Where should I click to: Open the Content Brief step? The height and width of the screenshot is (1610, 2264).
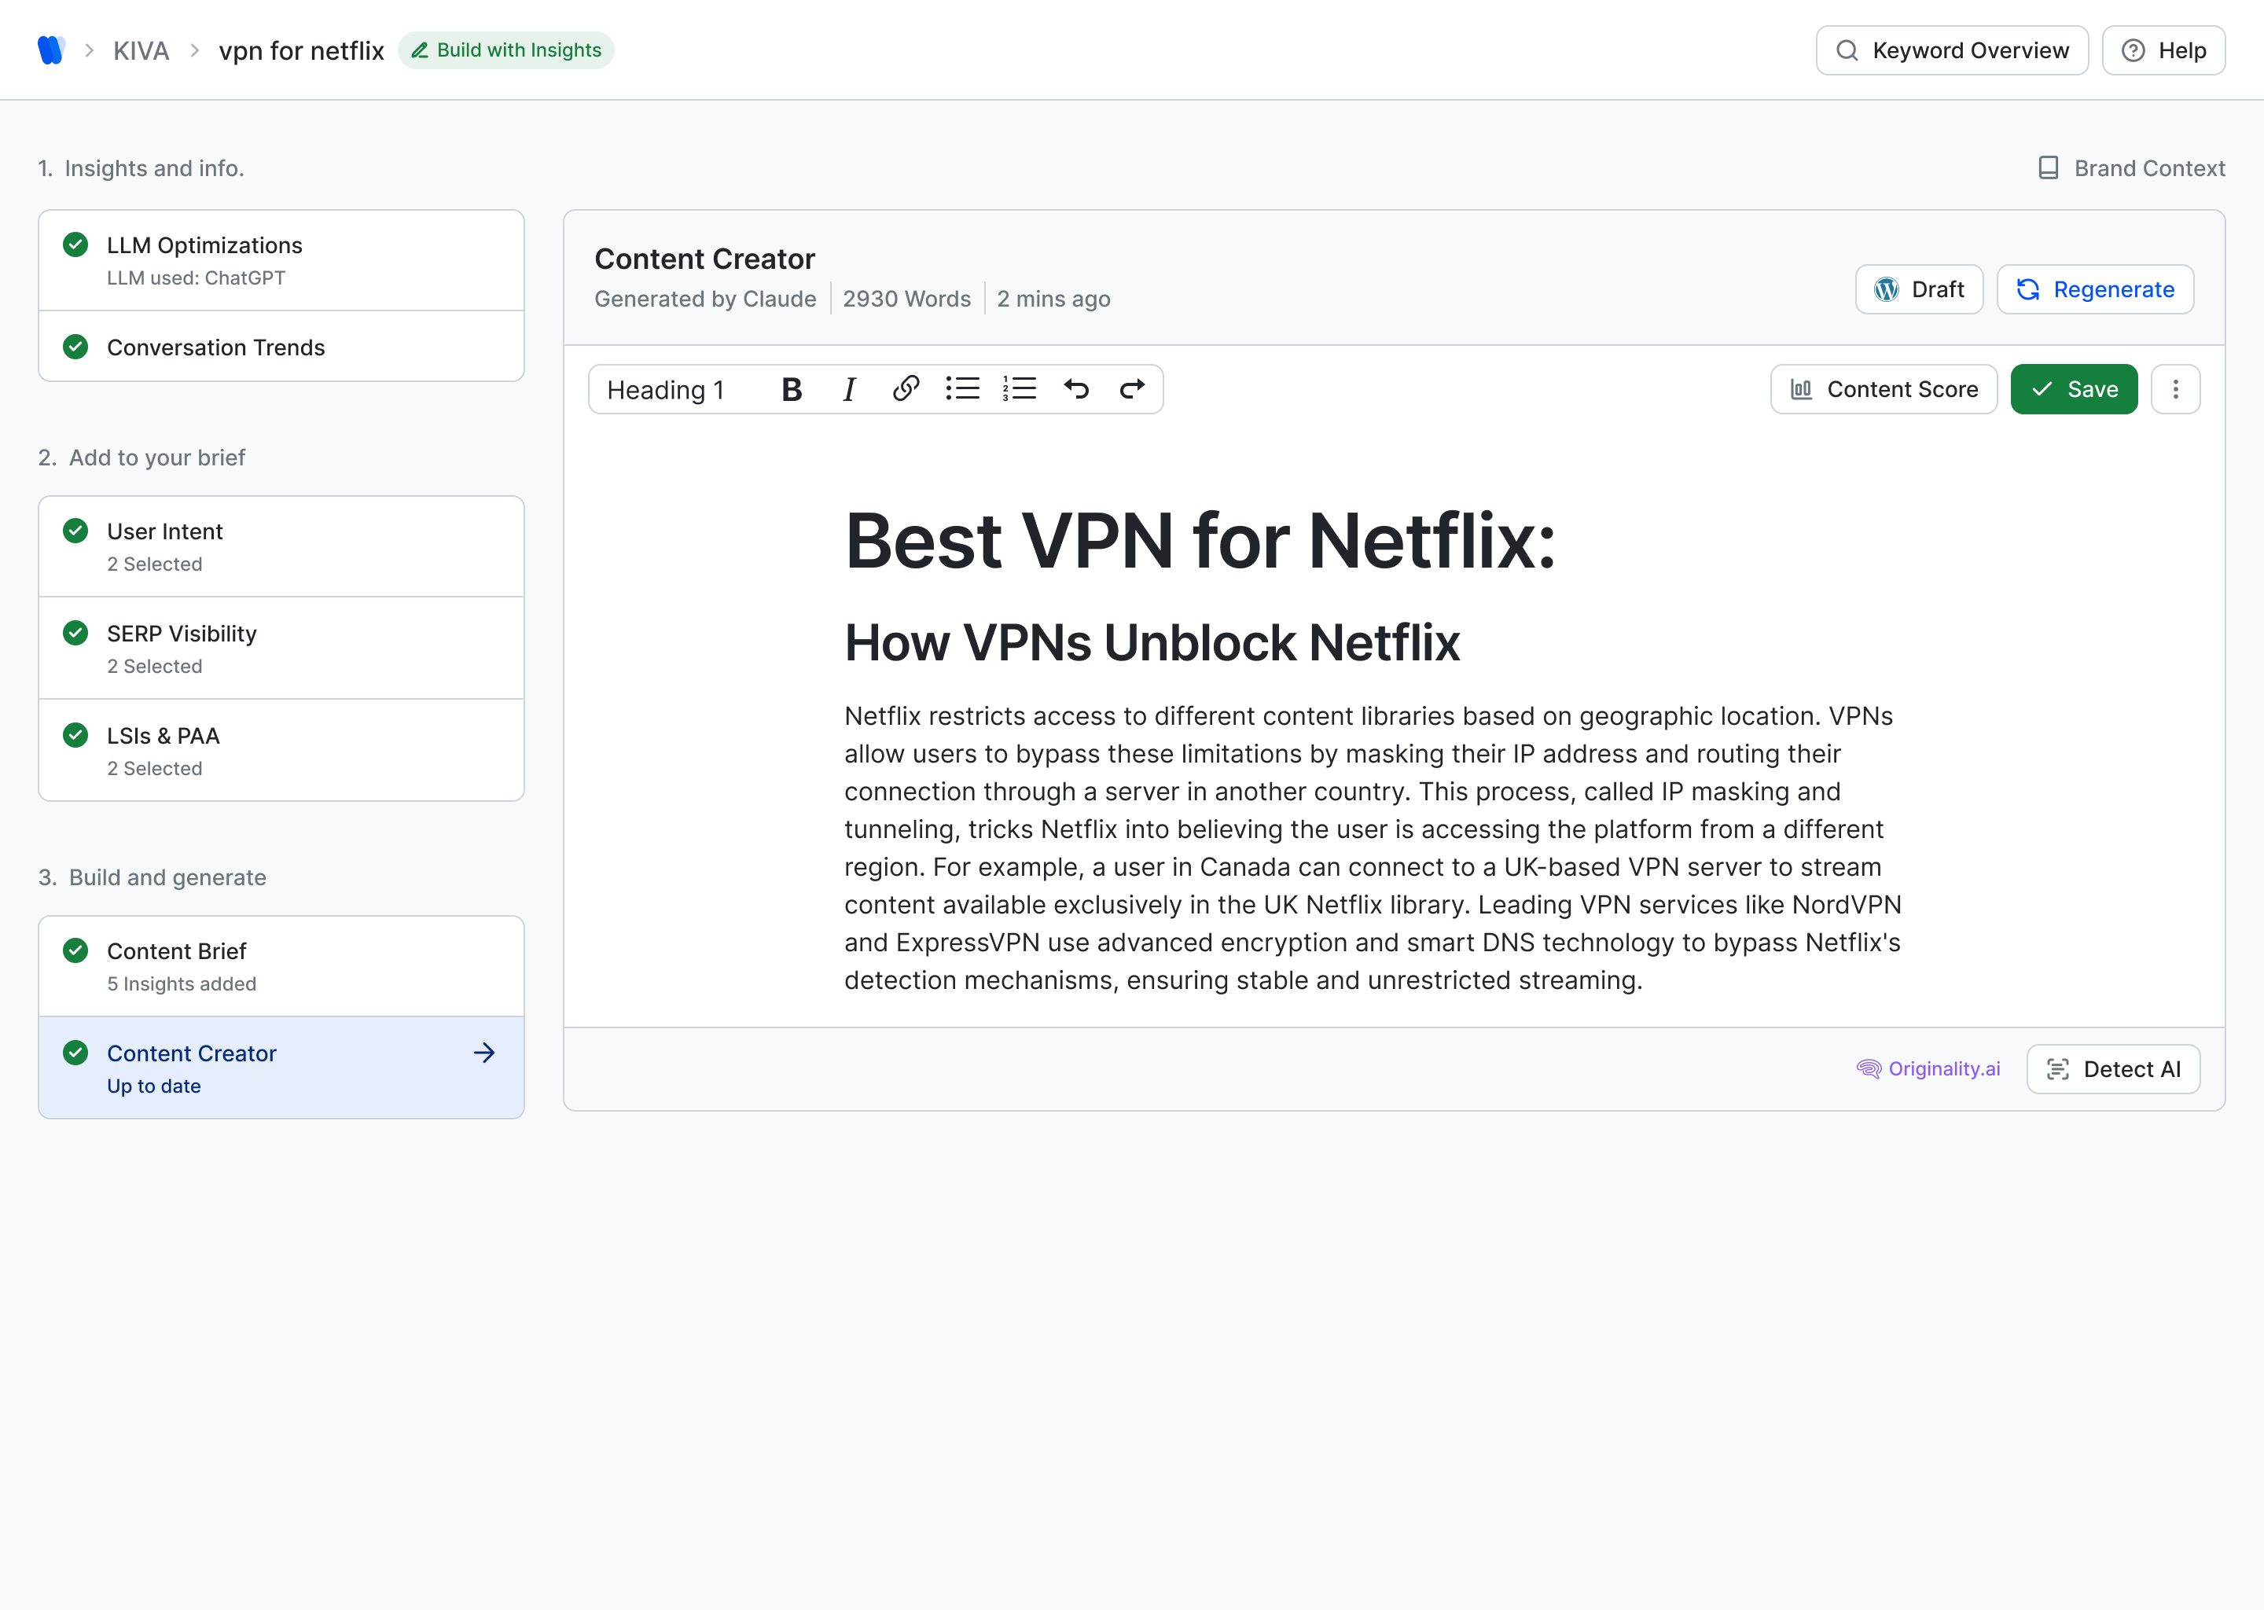(x=281, y=965)
